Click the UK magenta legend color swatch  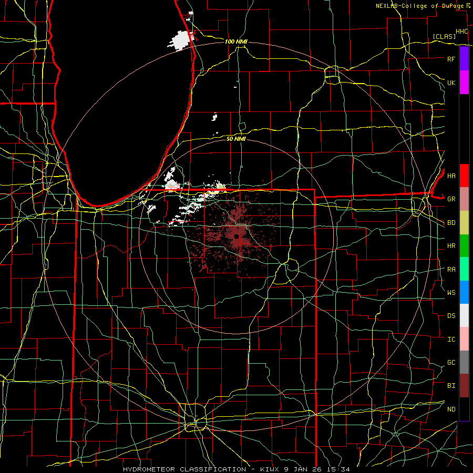tap(464, 83)
